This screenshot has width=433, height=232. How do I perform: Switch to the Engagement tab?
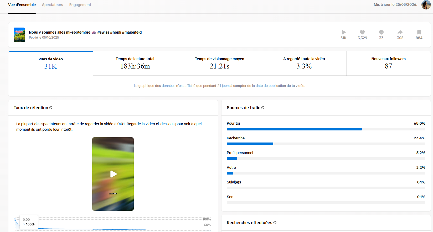coord(80,5)
